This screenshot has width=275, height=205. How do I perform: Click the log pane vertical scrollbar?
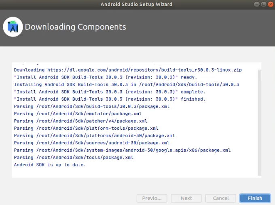tap(259, 123)
